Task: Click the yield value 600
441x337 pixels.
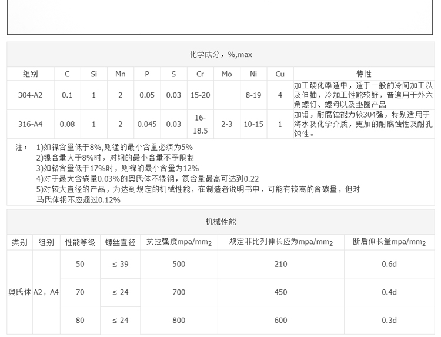Action: pos(280,321)
